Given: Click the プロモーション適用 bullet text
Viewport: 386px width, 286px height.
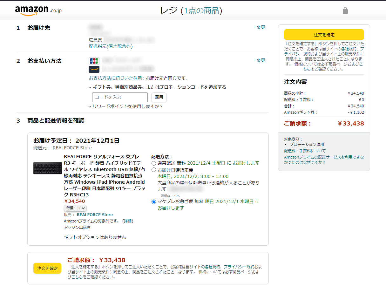Looking at the screenshot, I should [307, 145].
